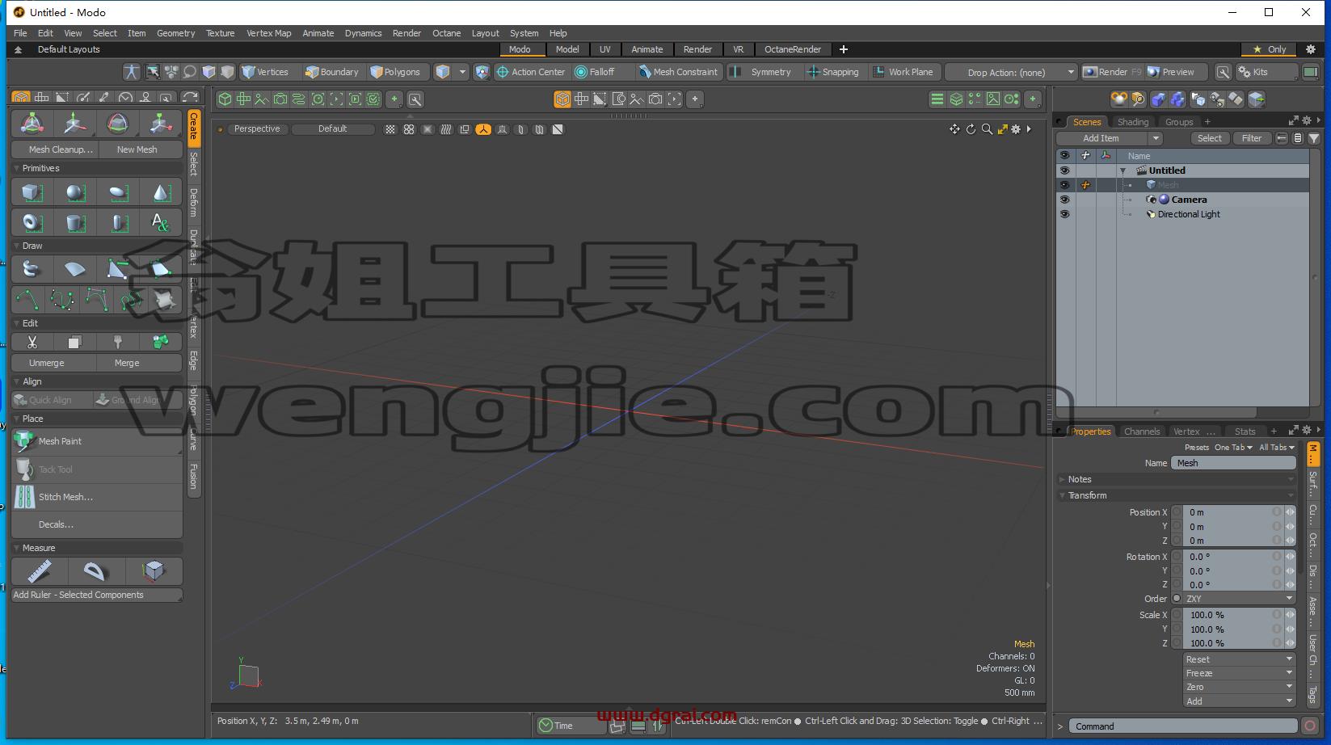Toggle visibility eye of Camera item
This screenshot has height=745, width=1331.
(1064, 200)
